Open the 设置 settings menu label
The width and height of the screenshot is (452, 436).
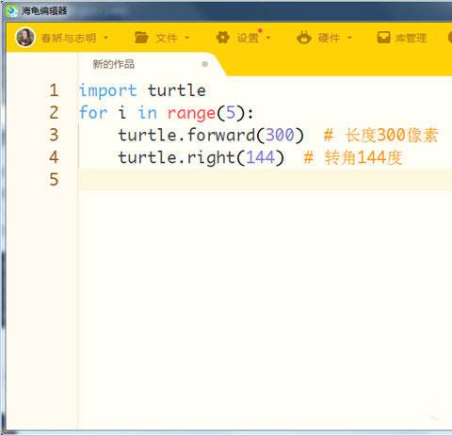tap(248, 38)
